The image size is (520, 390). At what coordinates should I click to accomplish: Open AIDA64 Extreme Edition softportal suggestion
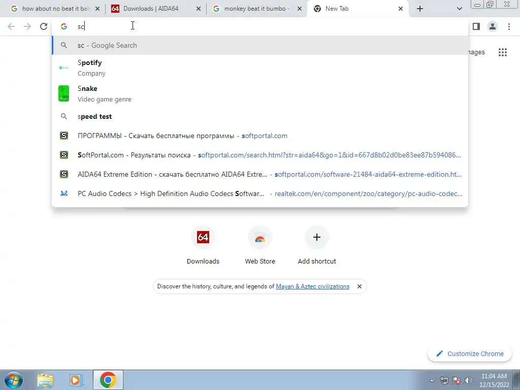(260, 174)
